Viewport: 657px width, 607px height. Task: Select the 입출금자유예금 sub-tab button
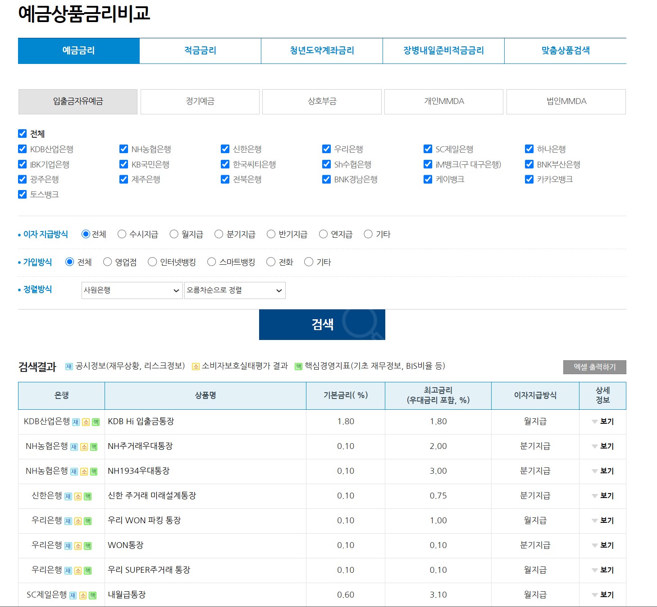pos(78,102)
